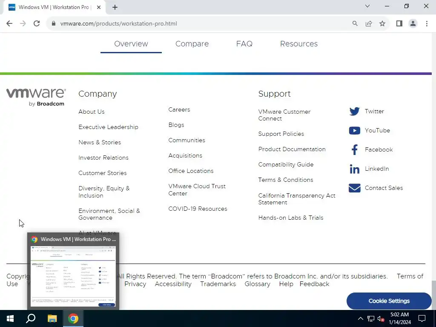This screenshot has height=327, width=436.
Task: Open Support Policies link
Action: (x=281, y=134)
